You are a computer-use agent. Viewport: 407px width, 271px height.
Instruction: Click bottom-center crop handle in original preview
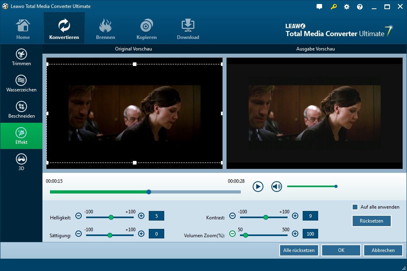tap(134, 163)
